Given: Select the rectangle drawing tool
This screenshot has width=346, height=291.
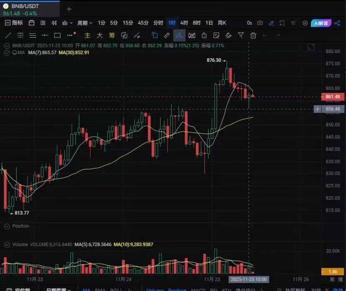Looking at the screenshot, I should (57, 35).
